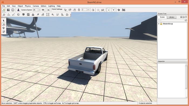Open the camera type selector icon
This screenshot has width=189, height=106.
[x=18, y=10]
